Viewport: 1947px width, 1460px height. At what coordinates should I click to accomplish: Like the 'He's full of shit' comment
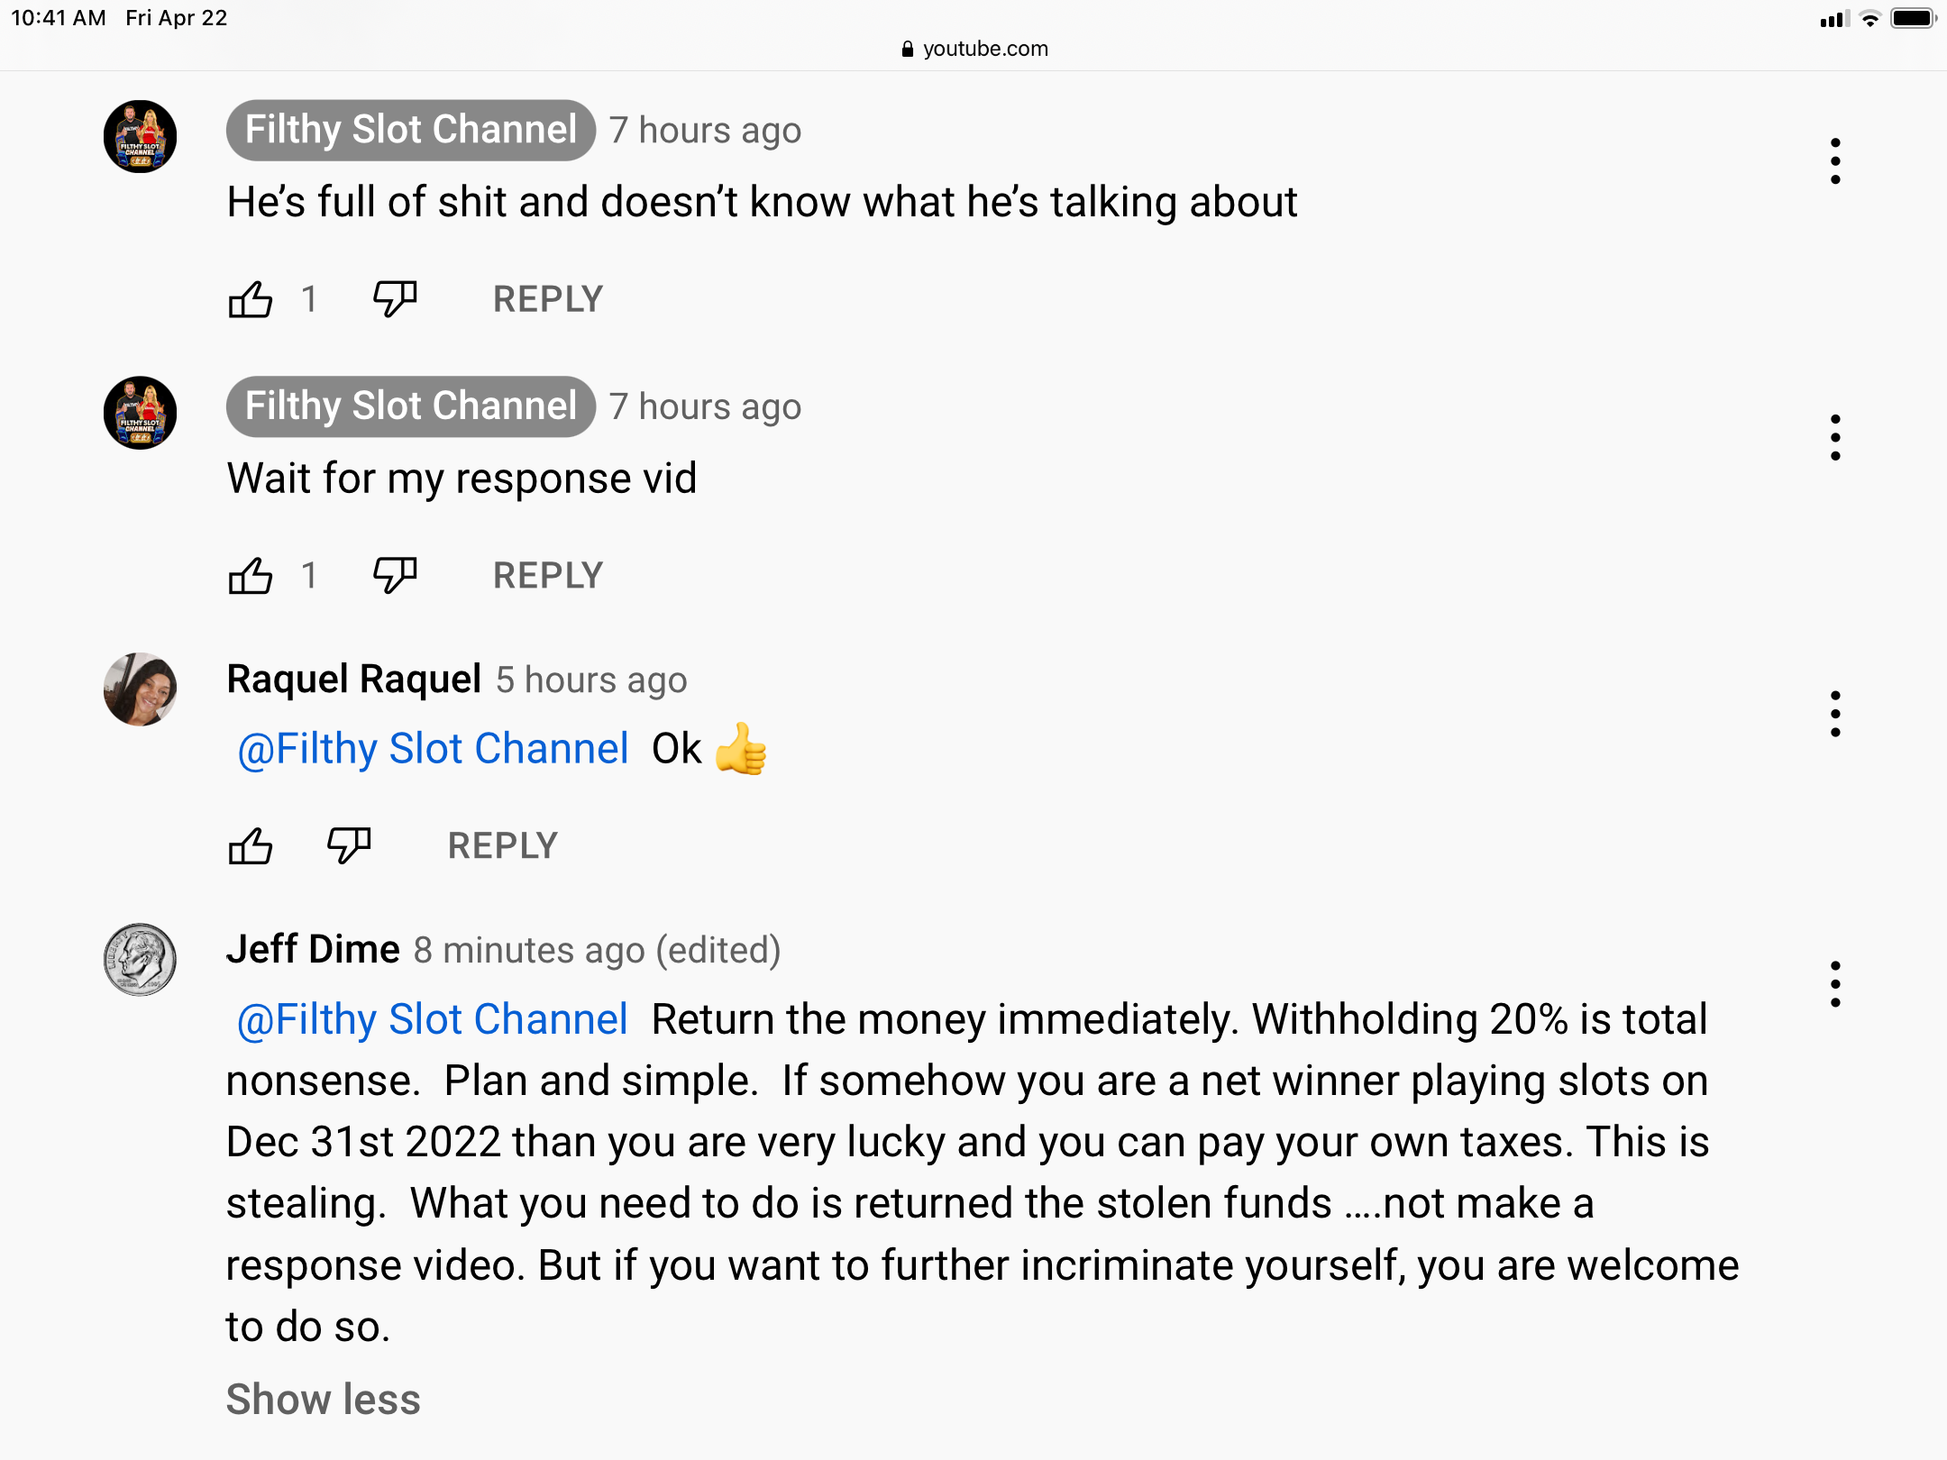pyautogui.click(x=250, y=299)
